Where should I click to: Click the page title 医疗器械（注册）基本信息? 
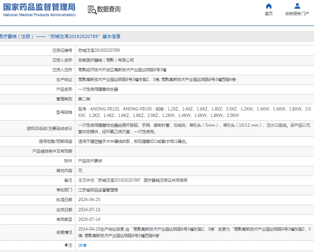(x=60, y=36)
